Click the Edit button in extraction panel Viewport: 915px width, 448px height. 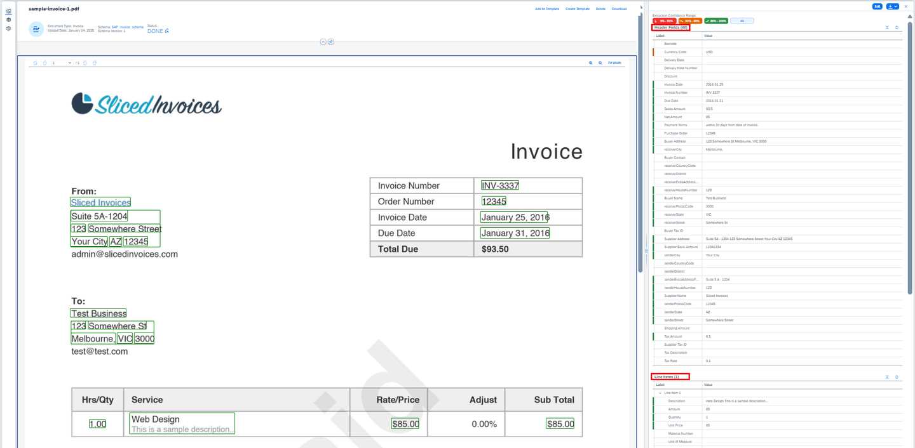coord(878,6)
